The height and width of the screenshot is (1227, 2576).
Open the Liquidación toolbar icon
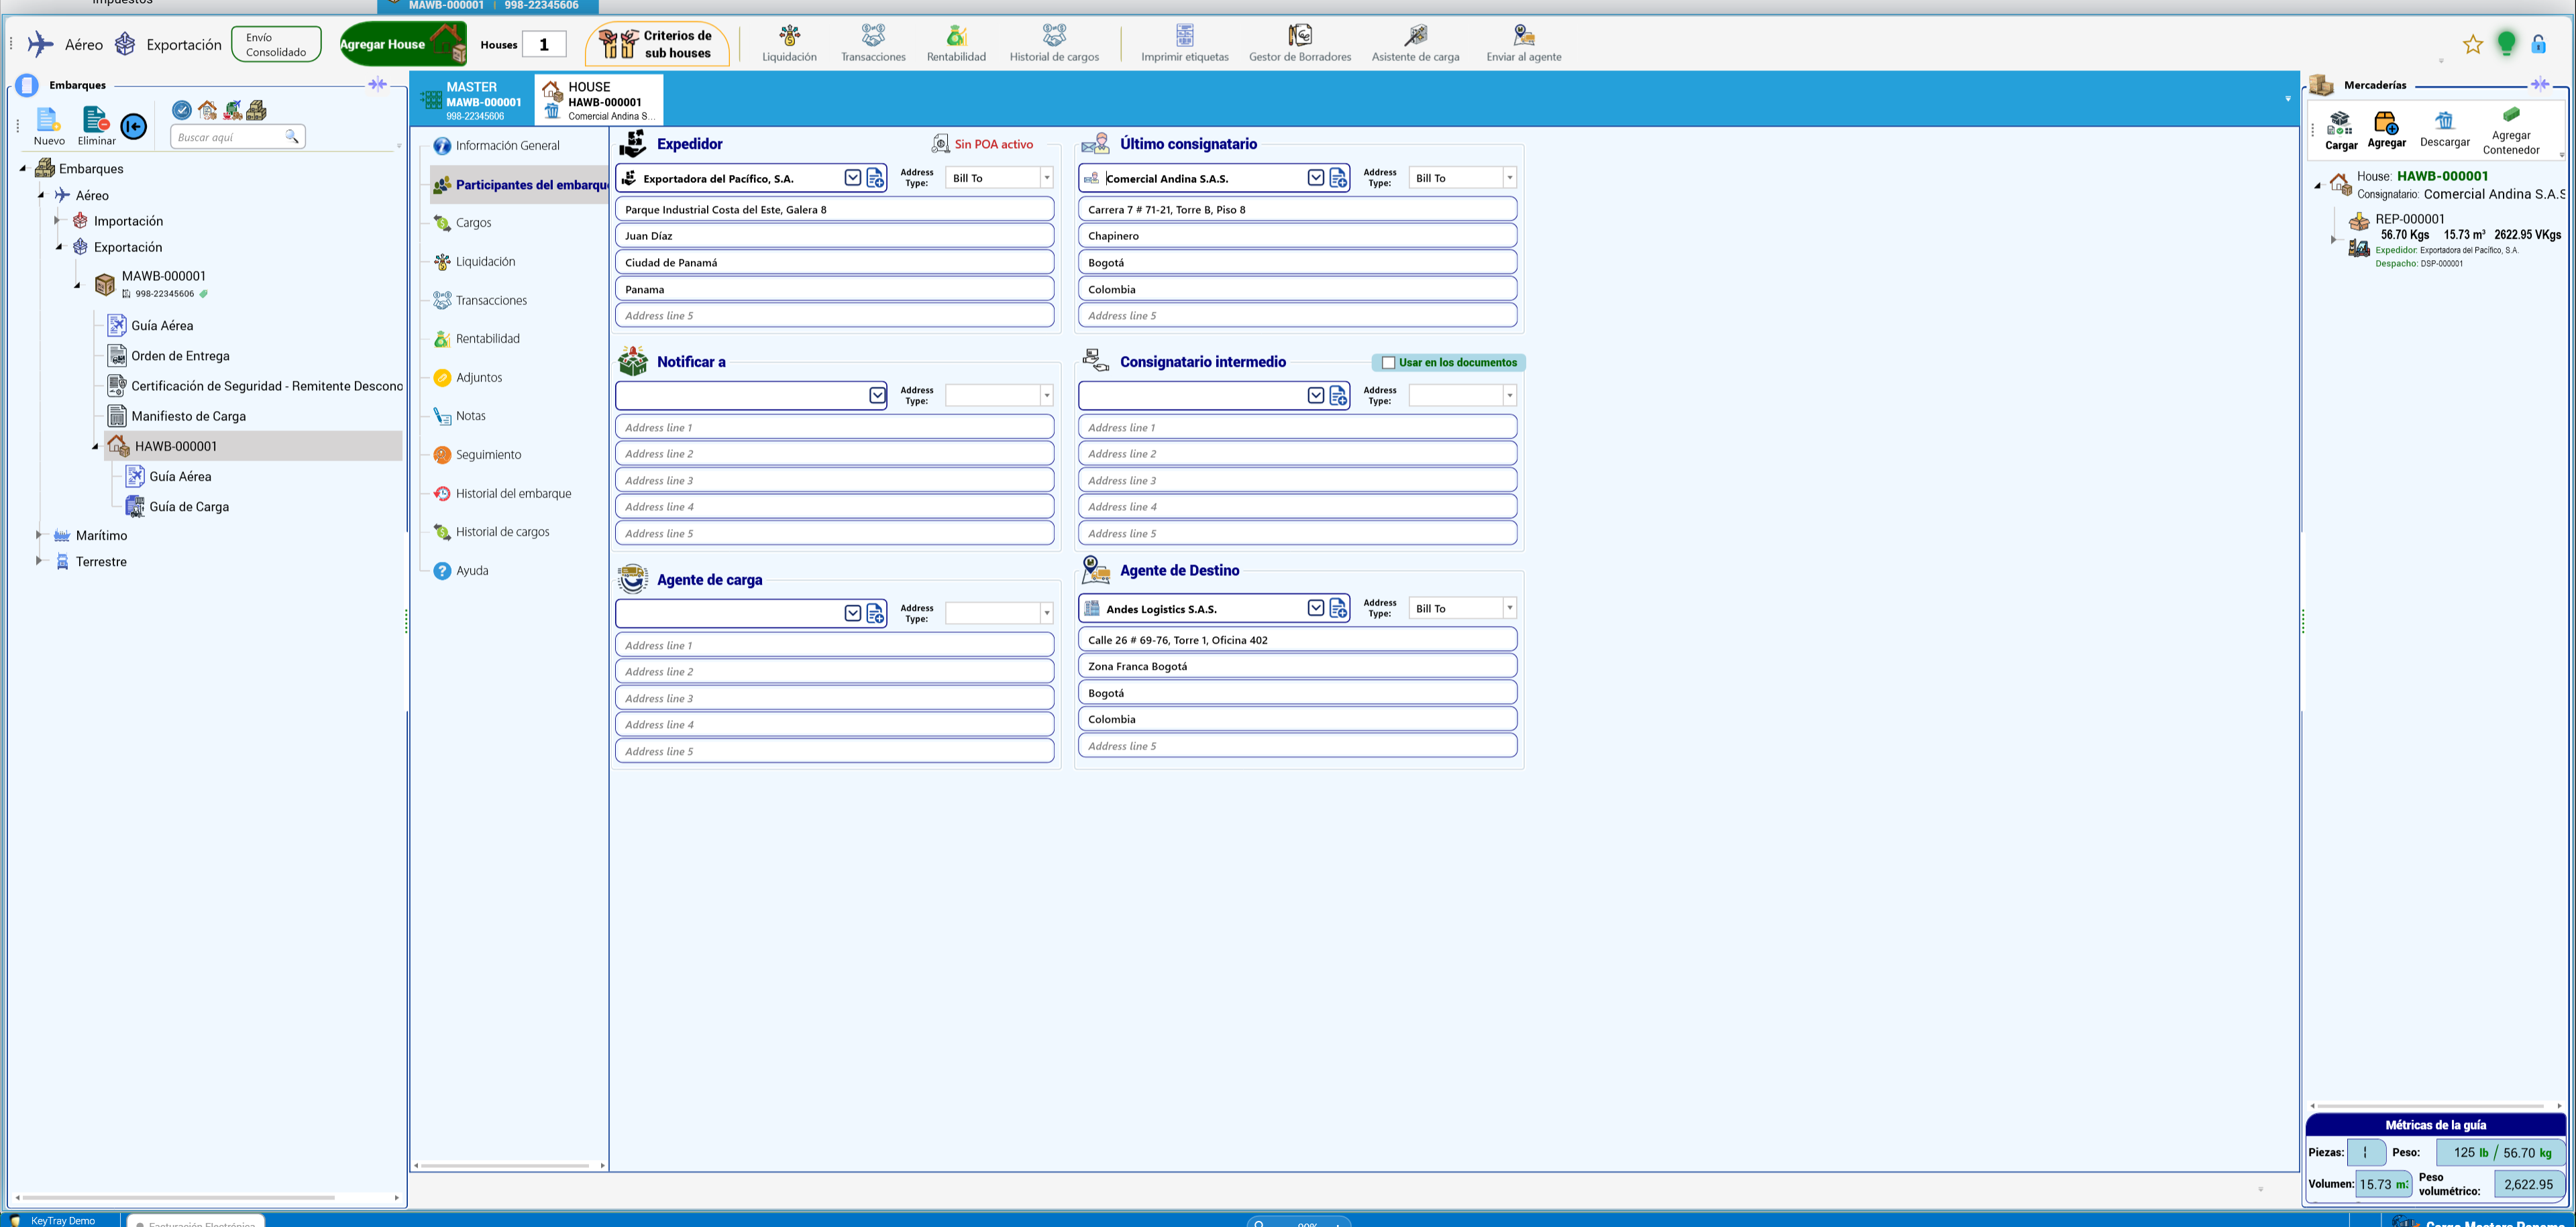tap(789, 44)
